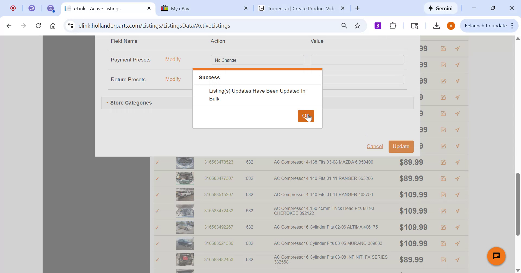Open the No Change action dropdown

(x=257, y=60)
